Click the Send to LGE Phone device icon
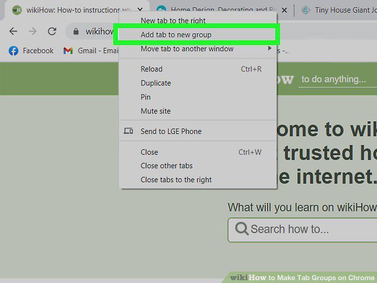Image resolution: width=377 pixels, height=283 pixels. pos(128,131)
